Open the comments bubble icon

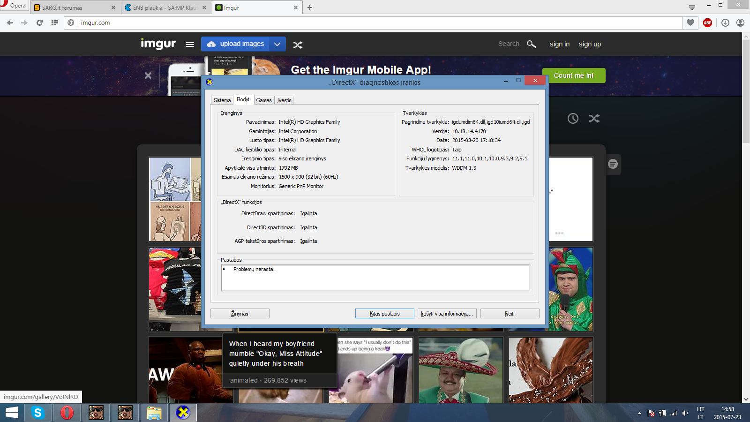point(613,164)
